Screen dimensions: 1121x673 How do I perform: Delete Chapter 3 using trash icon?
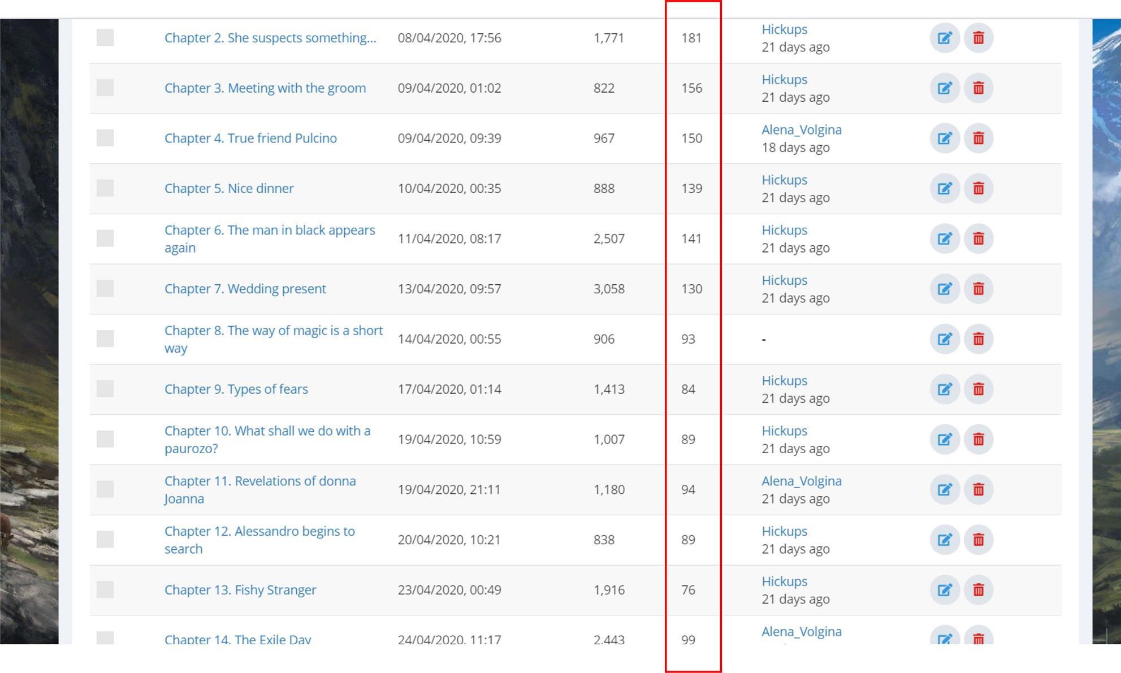tap(979, 88)
